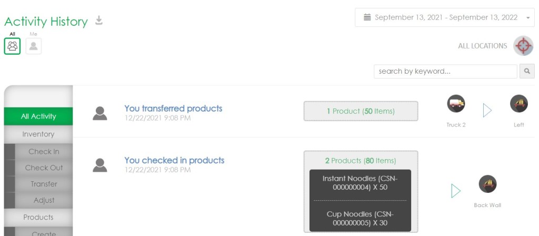Select the All Activity tab
The image size is (539, 236).
38,116
